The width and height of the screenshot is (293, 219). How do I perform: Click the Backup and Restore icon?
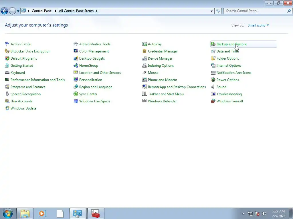click(x=213, y=44)
